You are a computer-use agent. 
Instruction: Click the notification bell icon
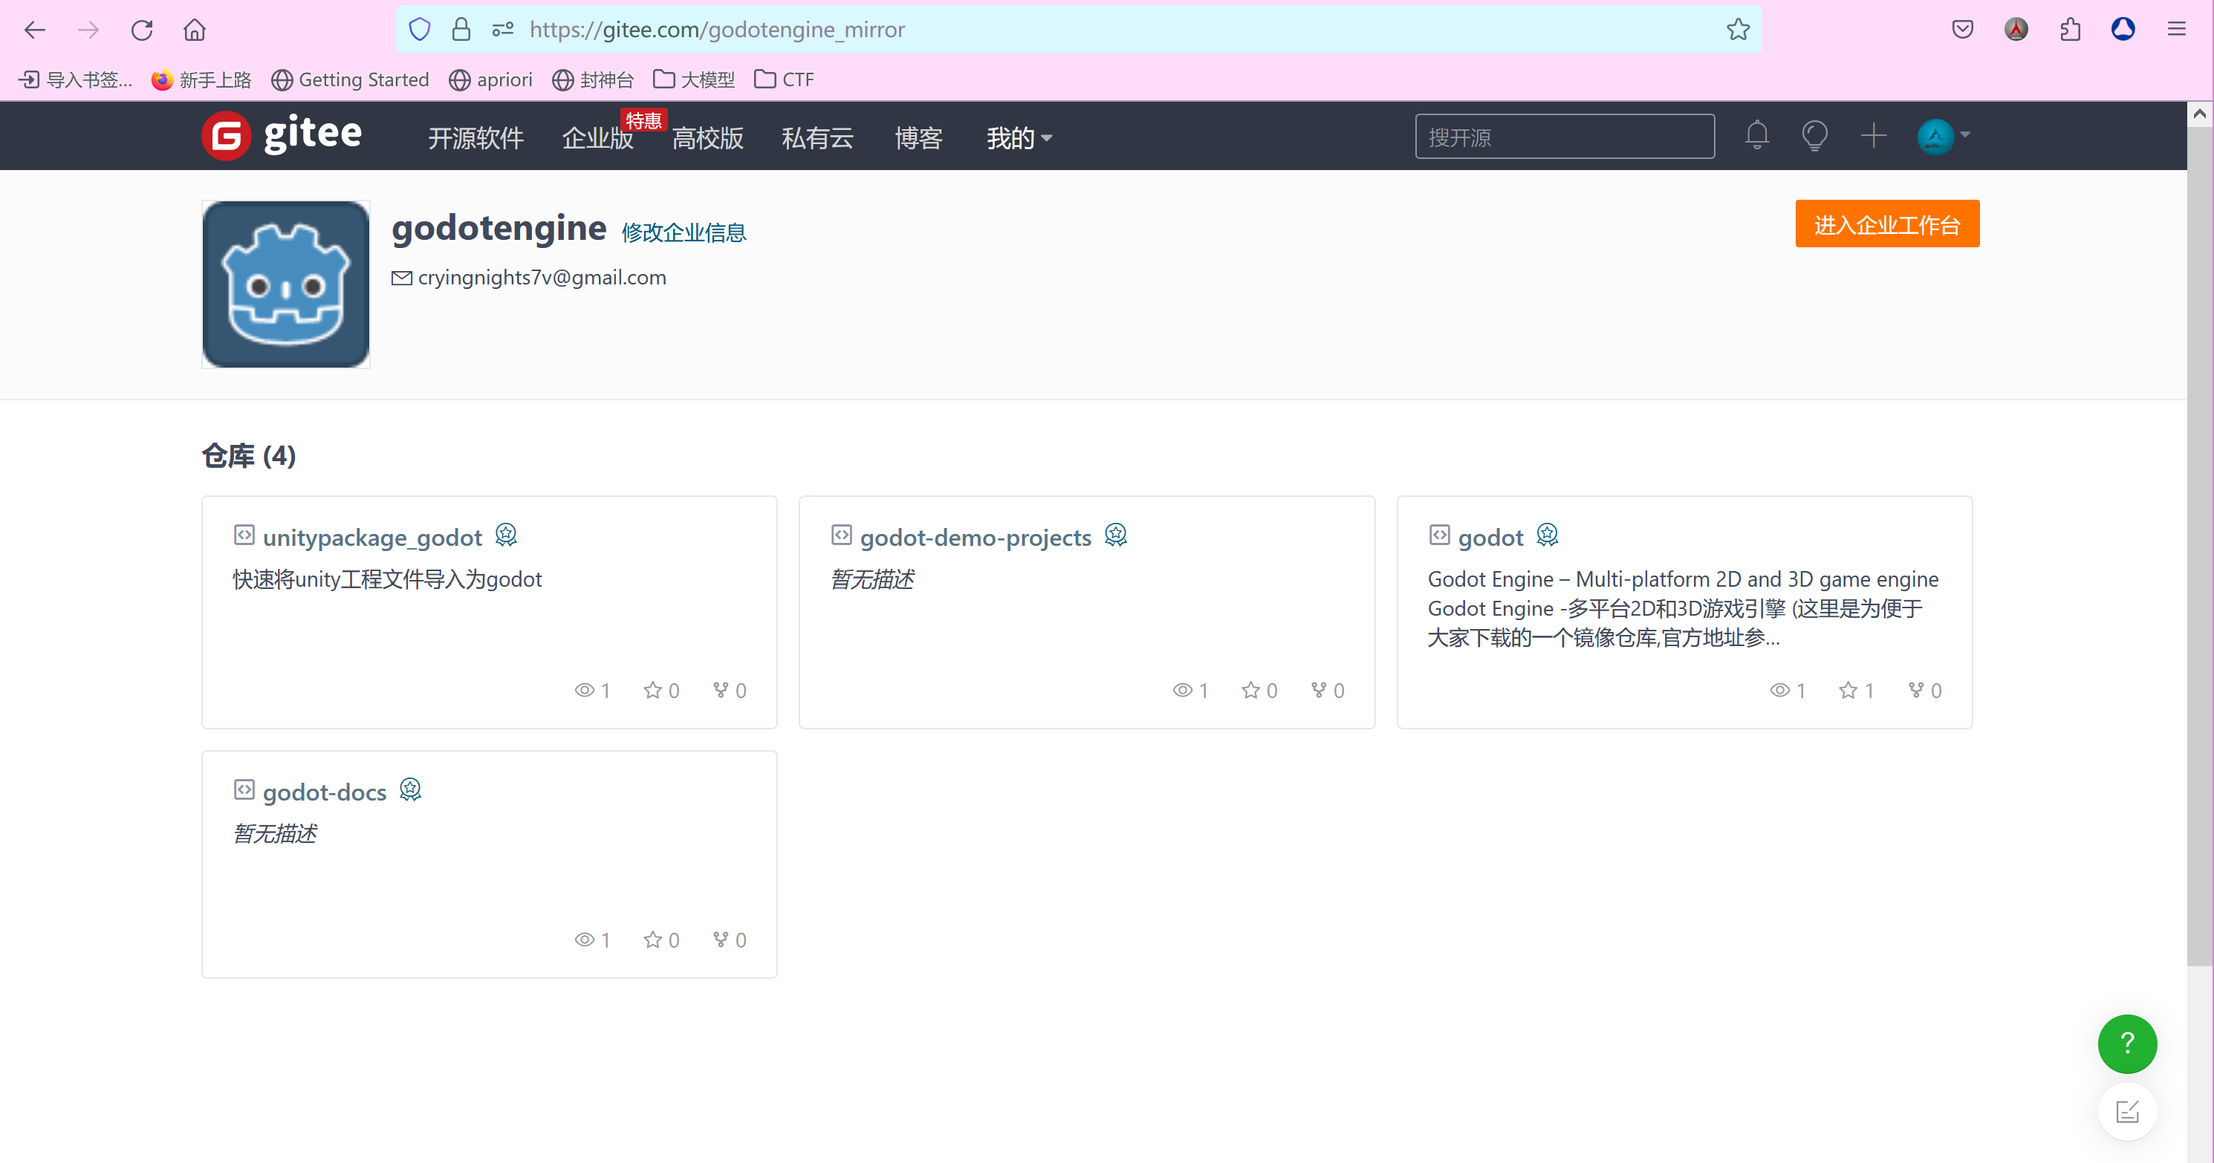[1757, 136]
